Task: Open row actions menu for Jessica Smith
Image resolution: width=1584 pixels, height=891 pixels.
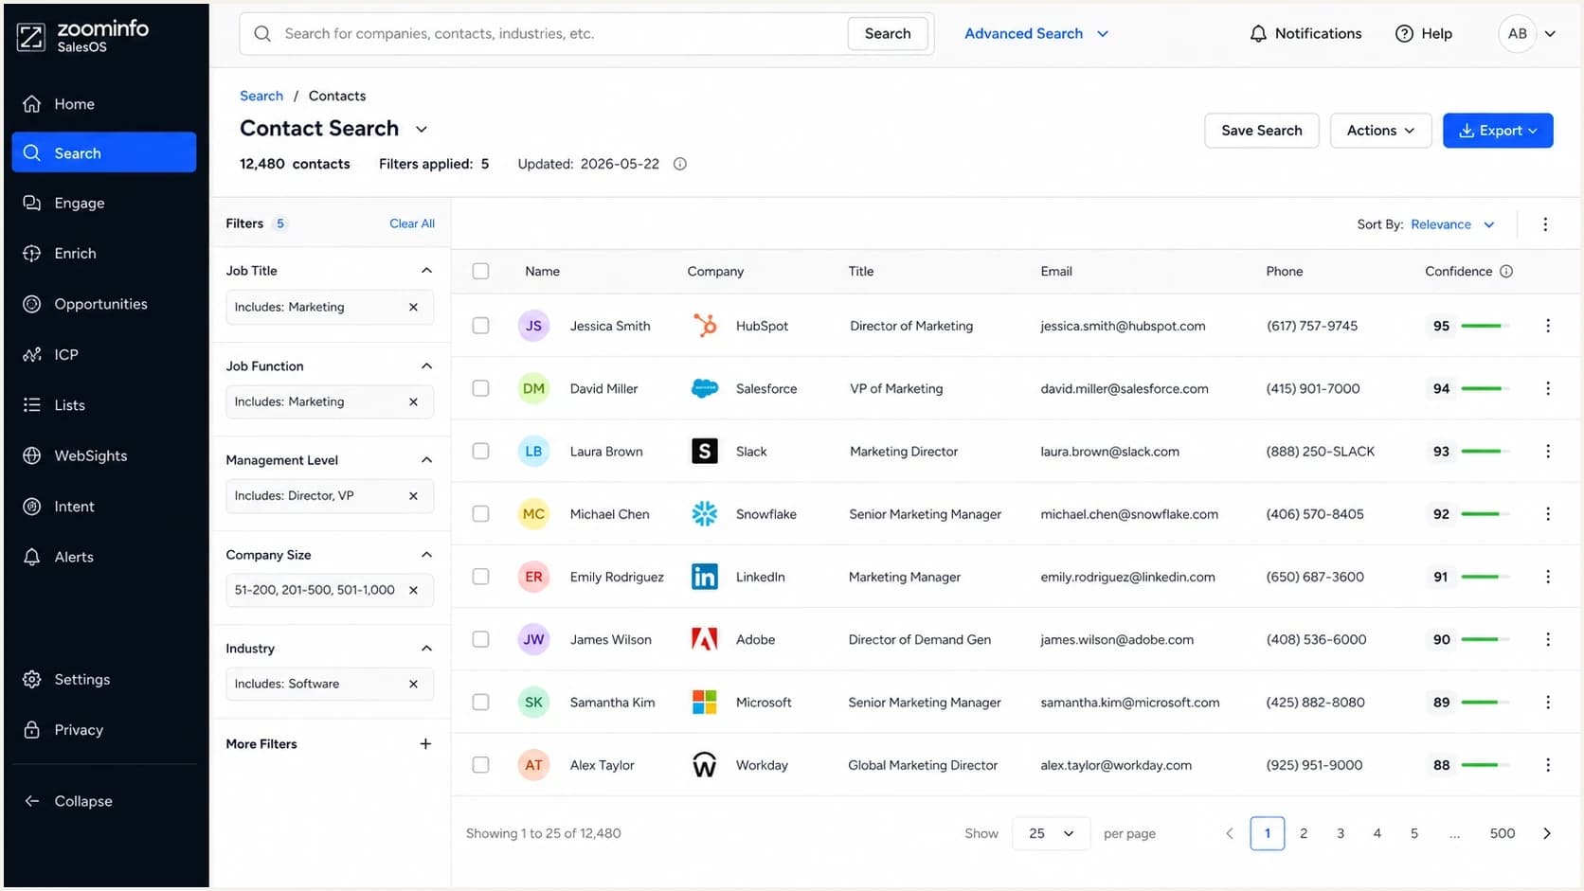Action: [x=1548, y=326]
